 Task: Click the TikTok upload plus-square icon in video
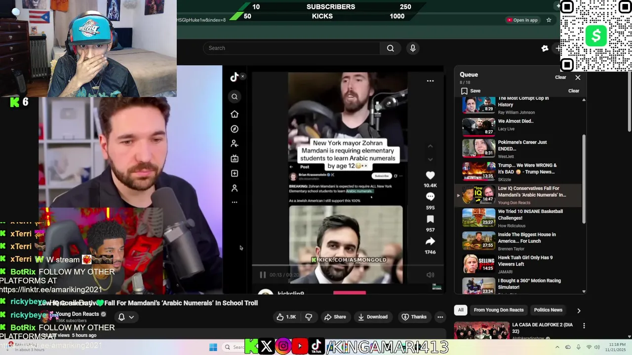click(235, 173)
